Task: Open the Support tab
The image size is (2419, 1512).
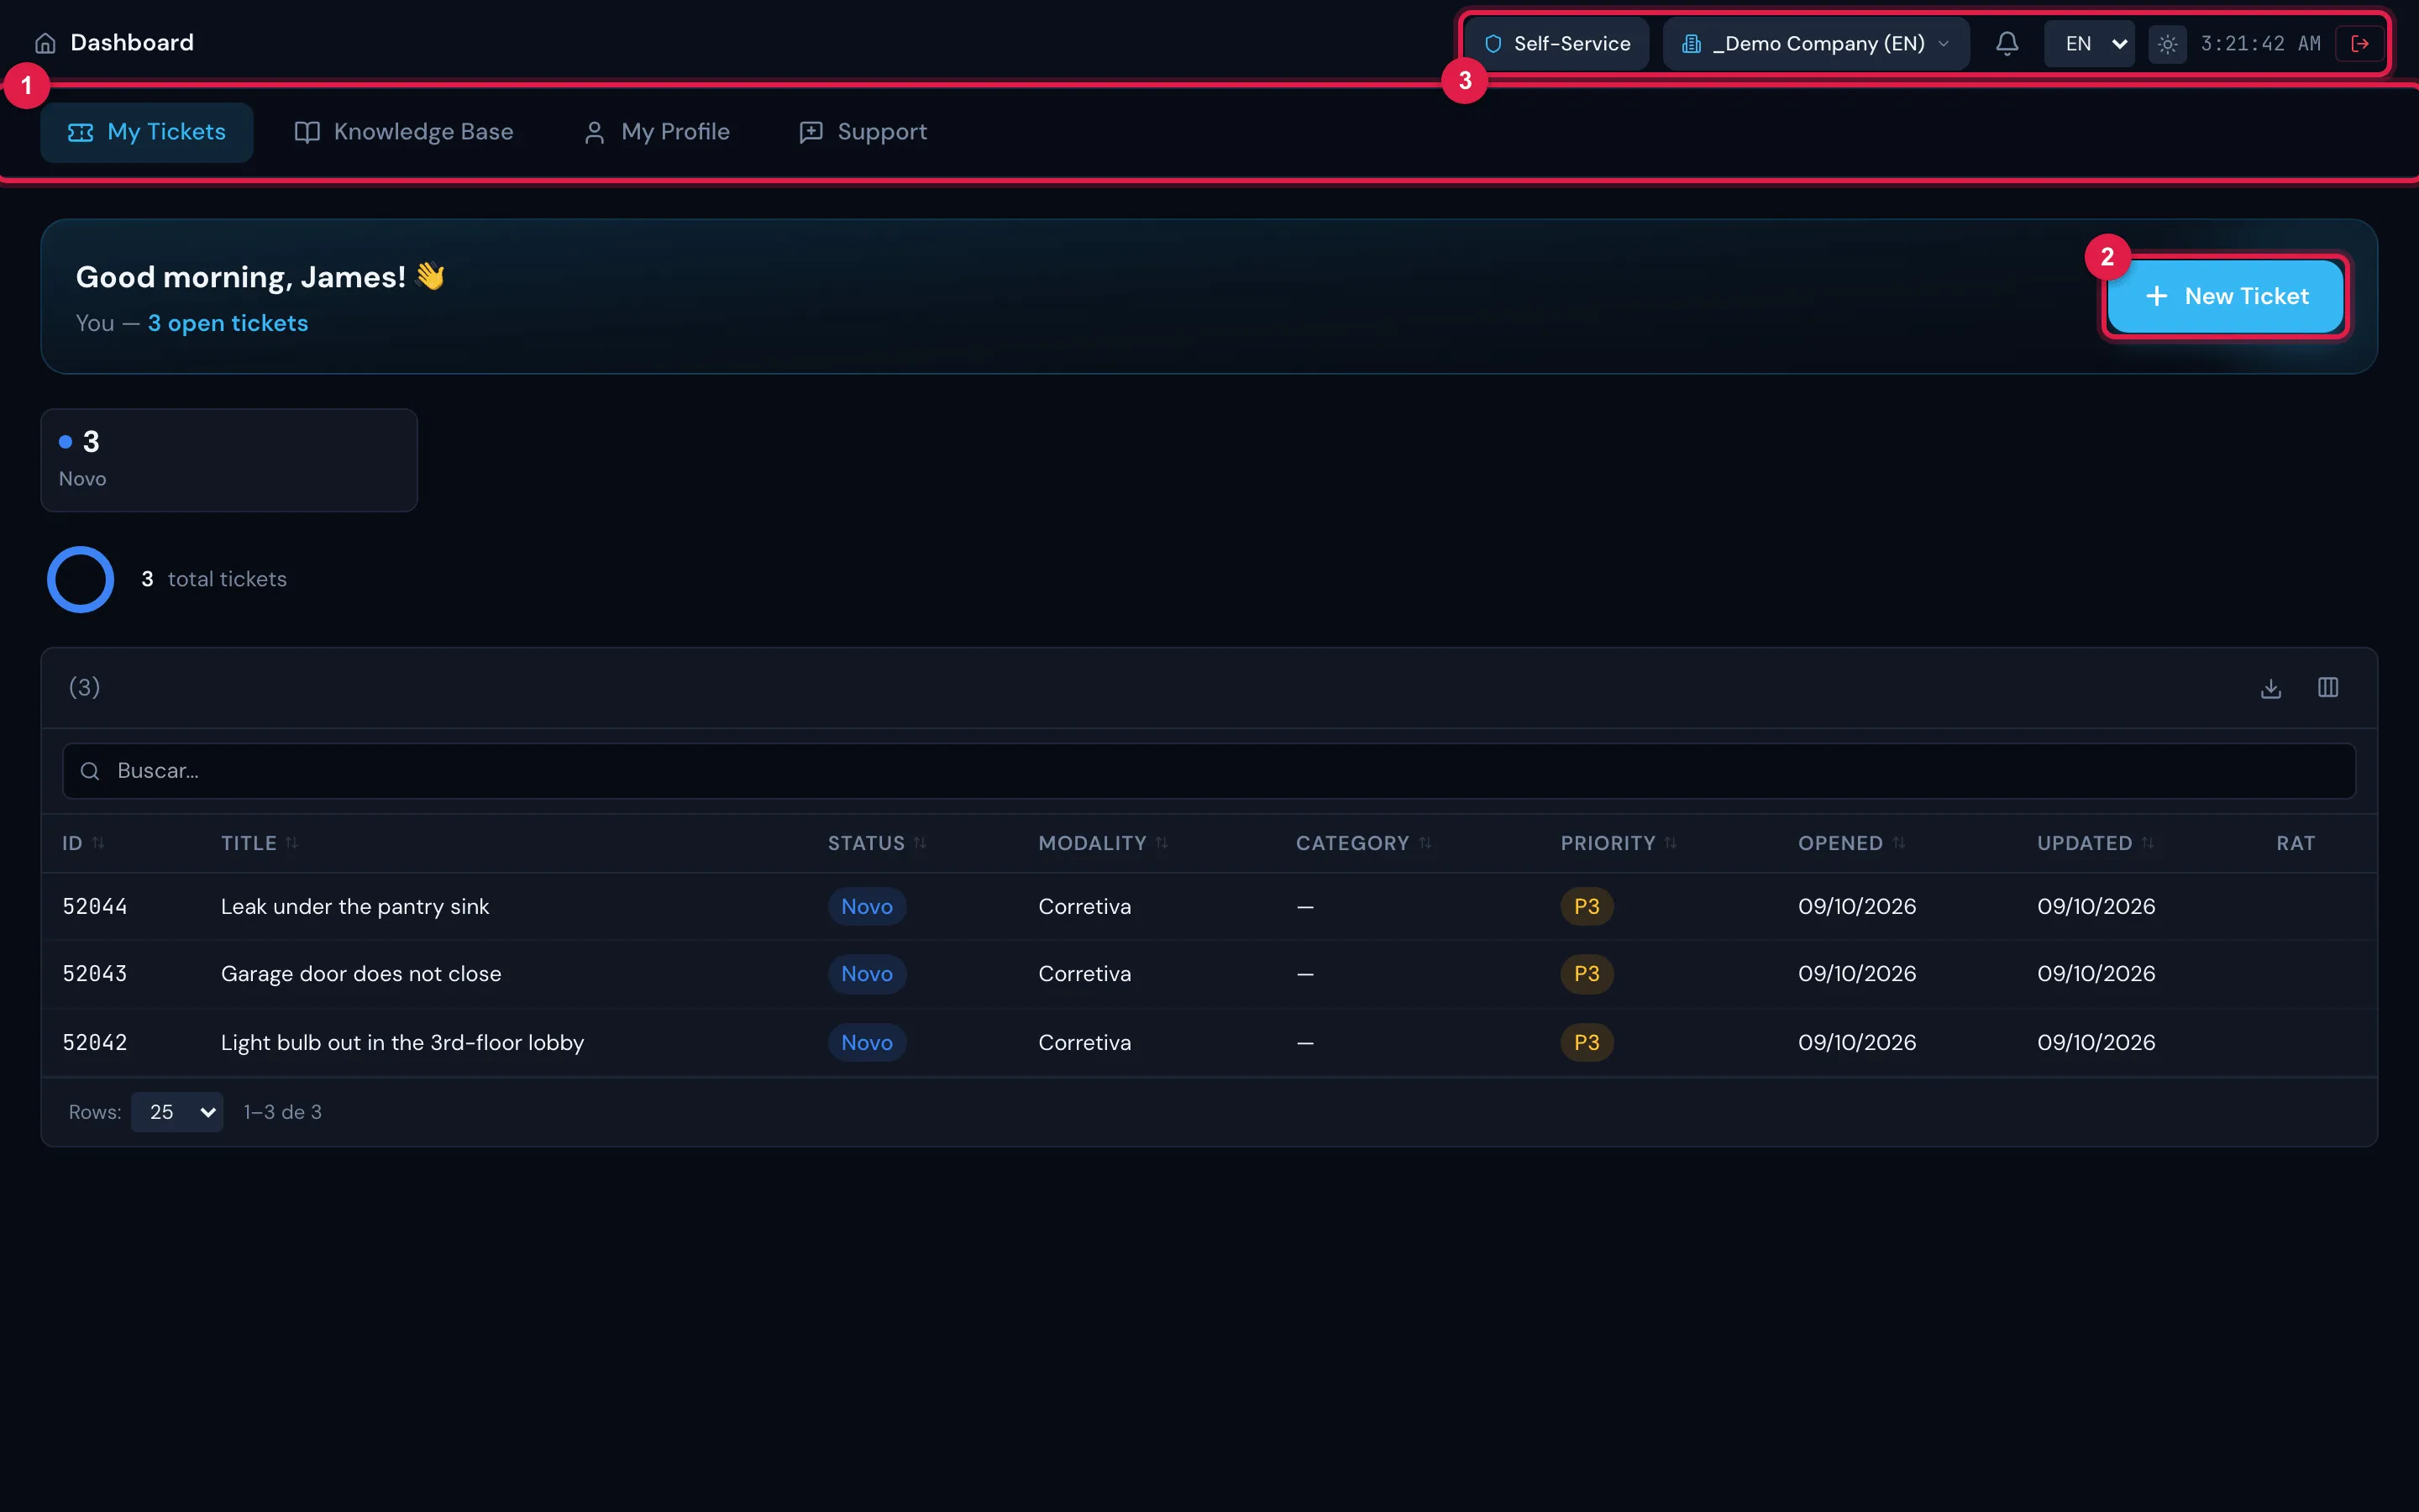Action: pos(863,132)
